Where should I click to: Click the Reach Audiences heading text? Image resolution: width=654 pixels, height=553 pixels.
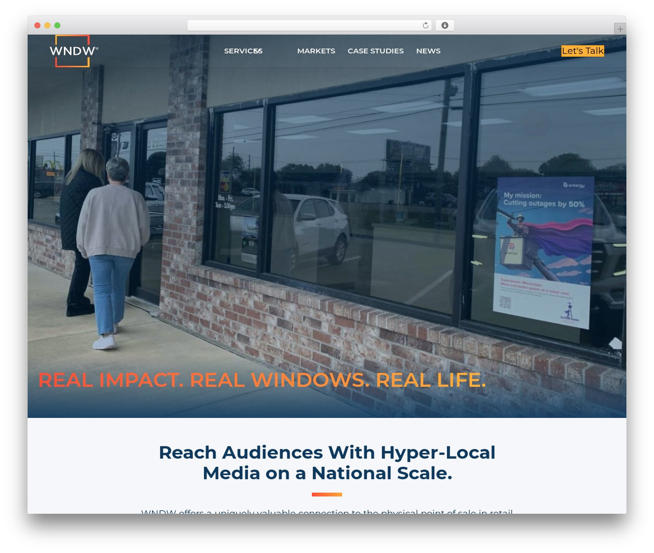327,463
